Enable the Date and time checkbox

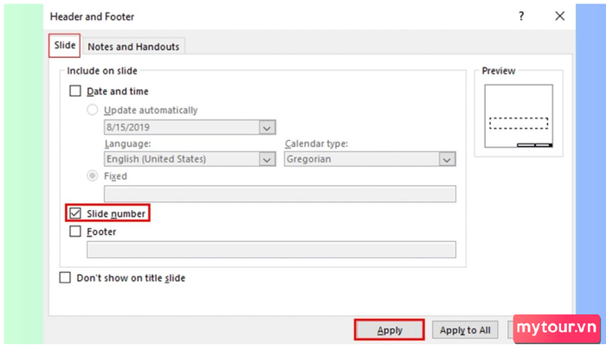75,91
